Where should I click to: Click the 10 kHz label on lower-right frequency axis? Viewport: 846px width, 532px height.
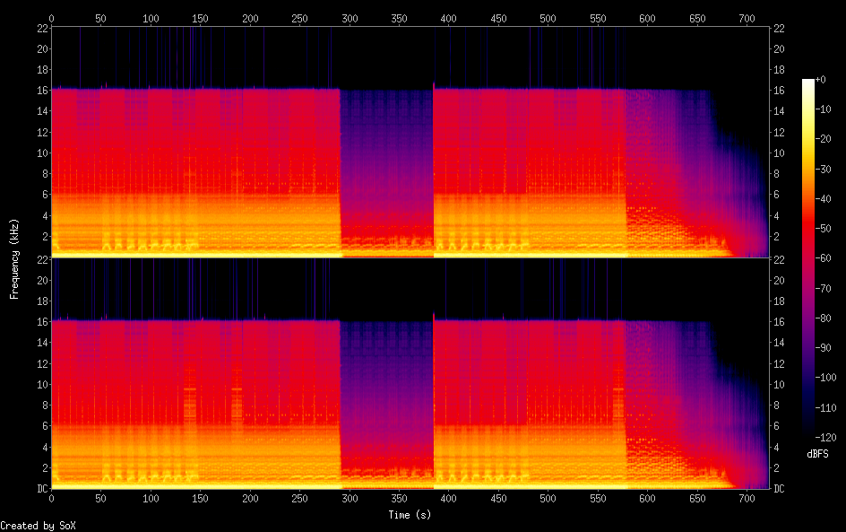(779, 384)
